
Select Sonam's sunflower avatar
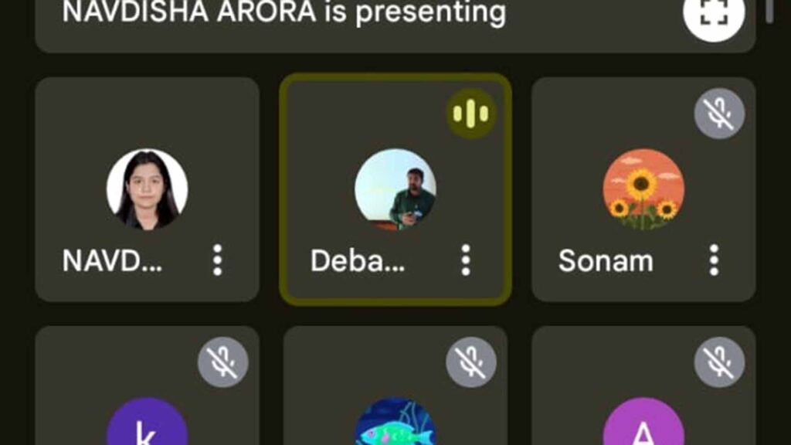point(643,189)
